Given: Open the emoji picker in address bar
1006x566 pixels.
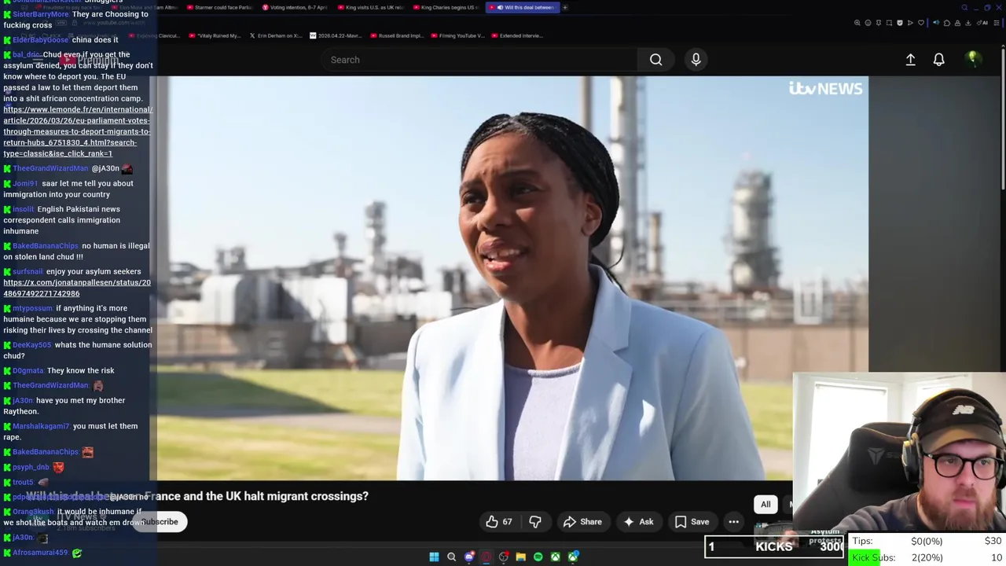Looking at the screenshot, I should pyautogui.click(x=868, y=23).
